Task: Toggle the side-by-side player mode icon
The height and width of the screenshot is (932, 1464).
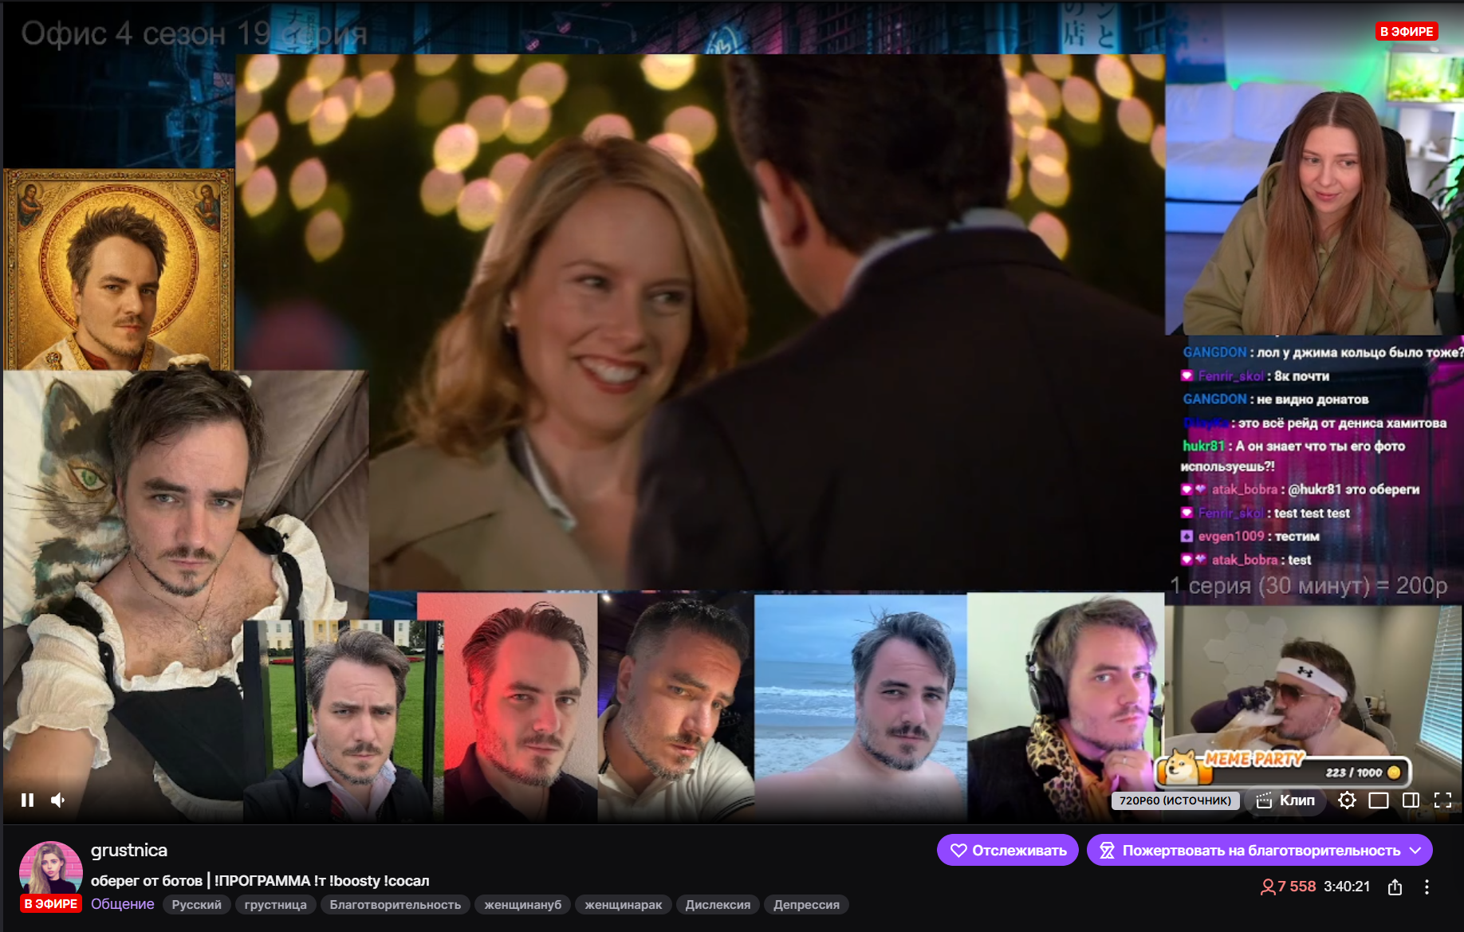Action: 1411,800
